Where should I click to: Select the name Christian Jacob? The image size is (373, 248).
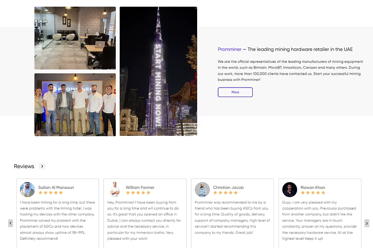(x=228, y=187)
